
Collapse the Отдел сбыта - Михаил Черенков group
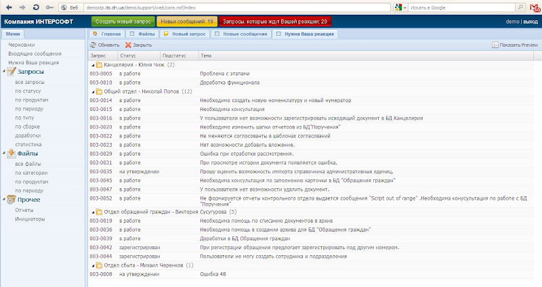coord(93,265)
